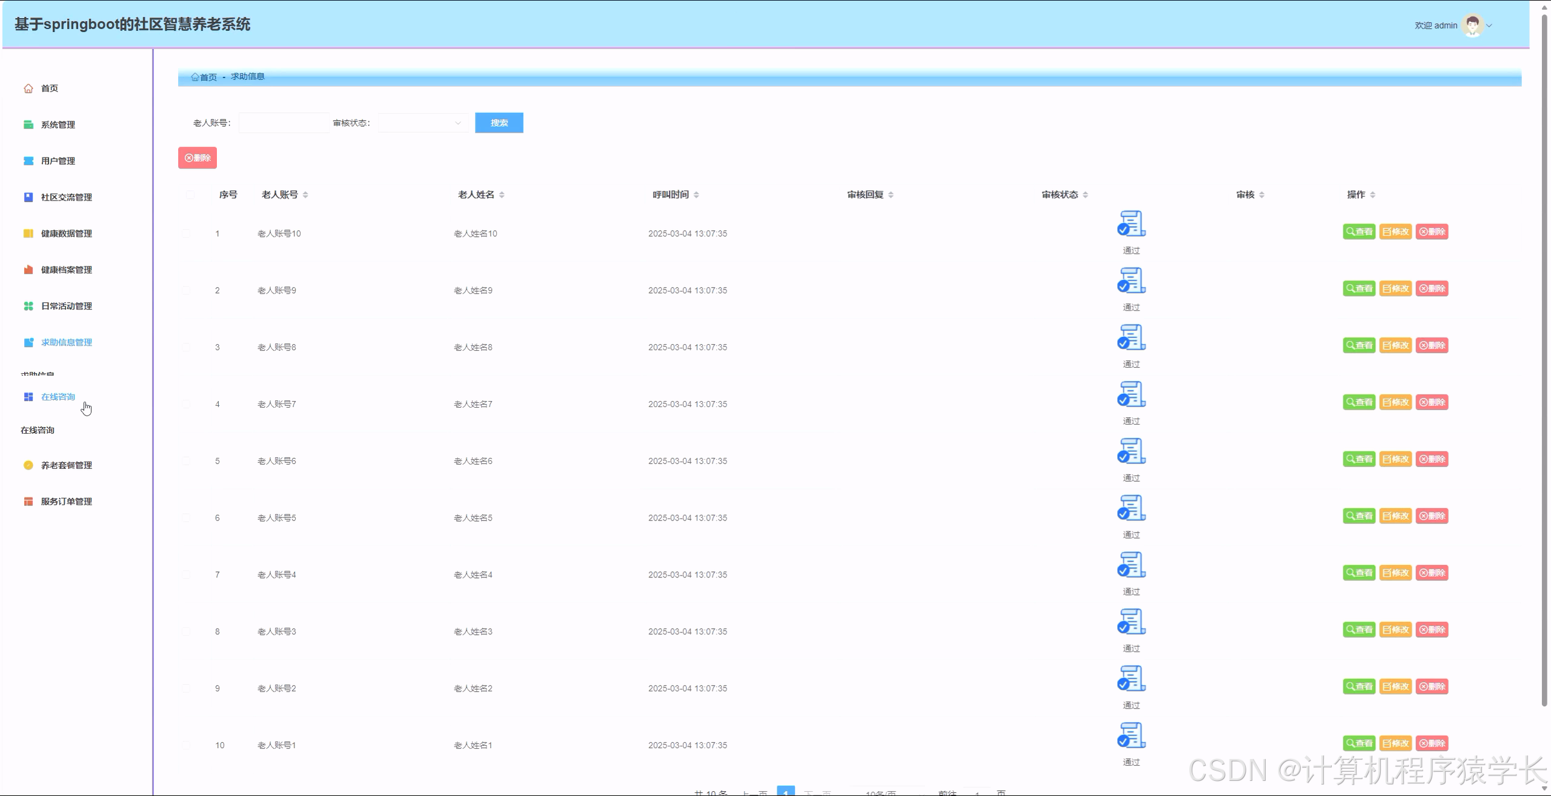
Task: Select 在线咨询 in the sidebar menu
Action: [58, 397]
